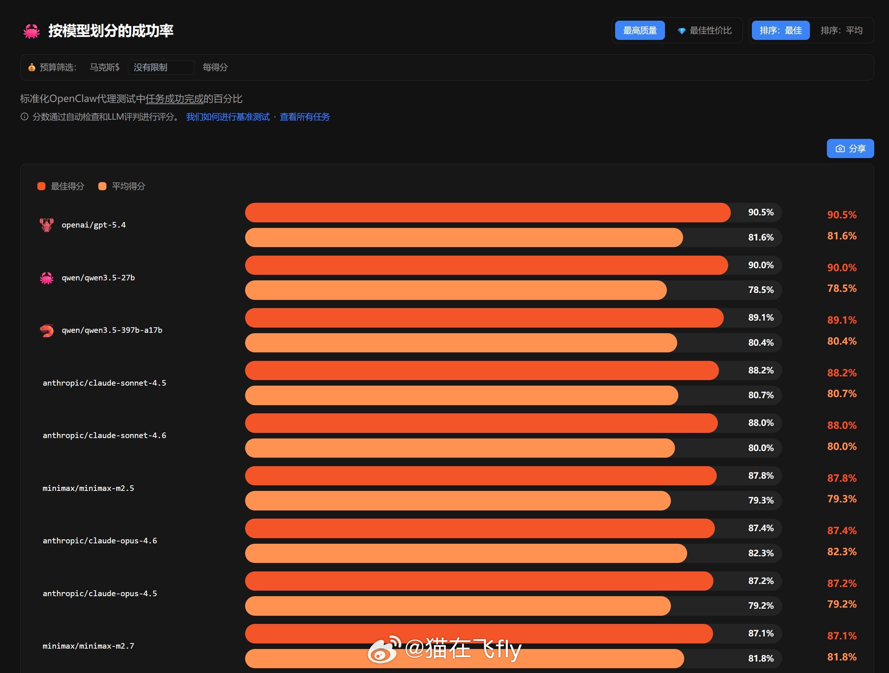The width and height of the screenshot is (889, 673).
Task: Open the 我们如何进行基准测试 link
Action: coord(228,117)
